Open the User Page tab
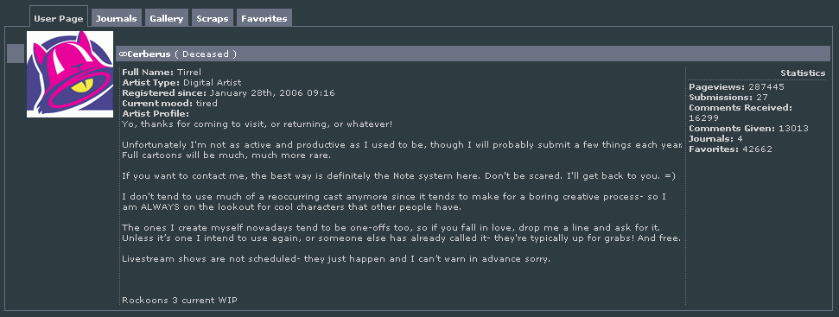Screen dimensions: 839x317 point(59,17)
